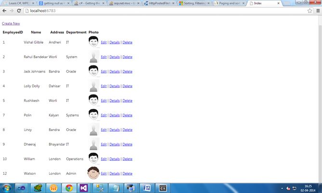
Task: Open Details for Polin
Action: [115, 115]
